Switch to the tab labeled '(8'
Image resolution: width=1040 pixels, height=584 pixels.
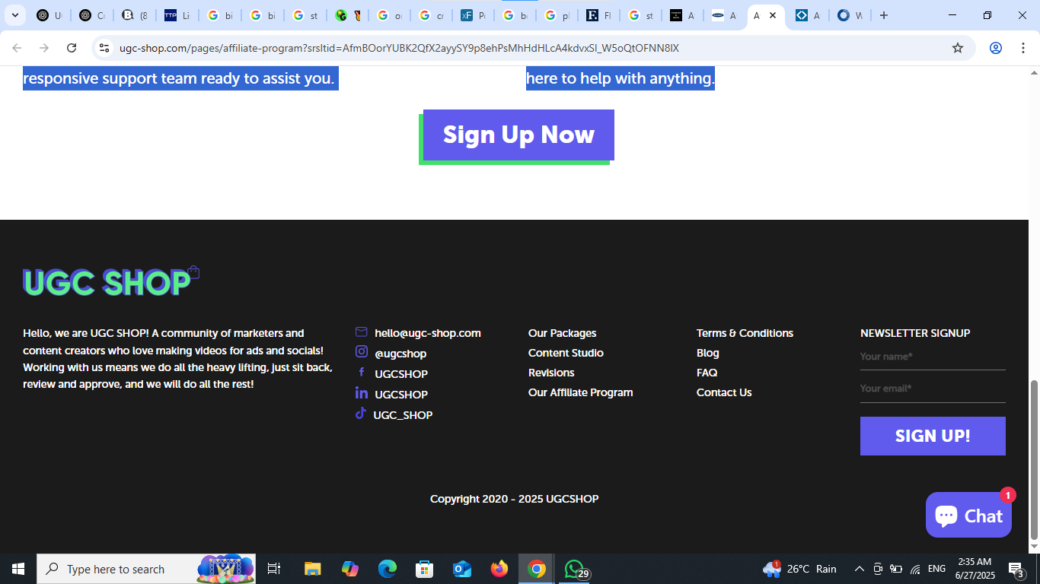click(x=135, y=15)
